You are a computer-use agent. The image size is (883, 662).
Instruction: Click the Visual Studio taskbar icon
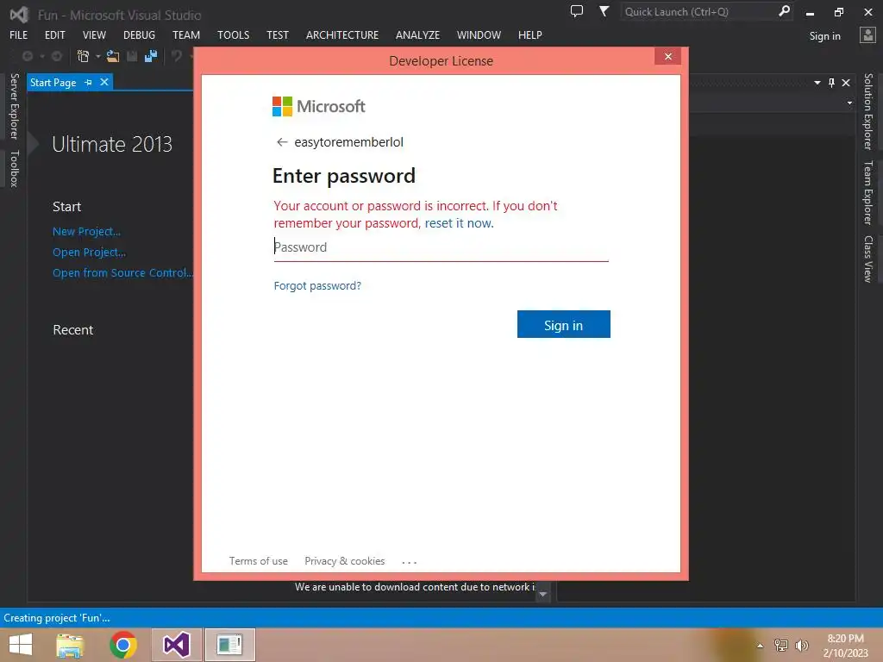pos(176,645)
